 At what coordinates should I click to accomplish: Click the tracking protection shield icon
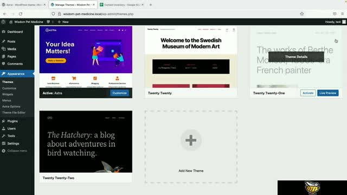click(x=53, y=14)
